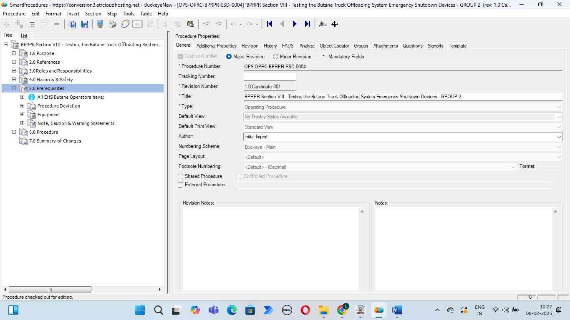Click the Title text field
This screenshot has height=320, width=570.
(403, 97)
